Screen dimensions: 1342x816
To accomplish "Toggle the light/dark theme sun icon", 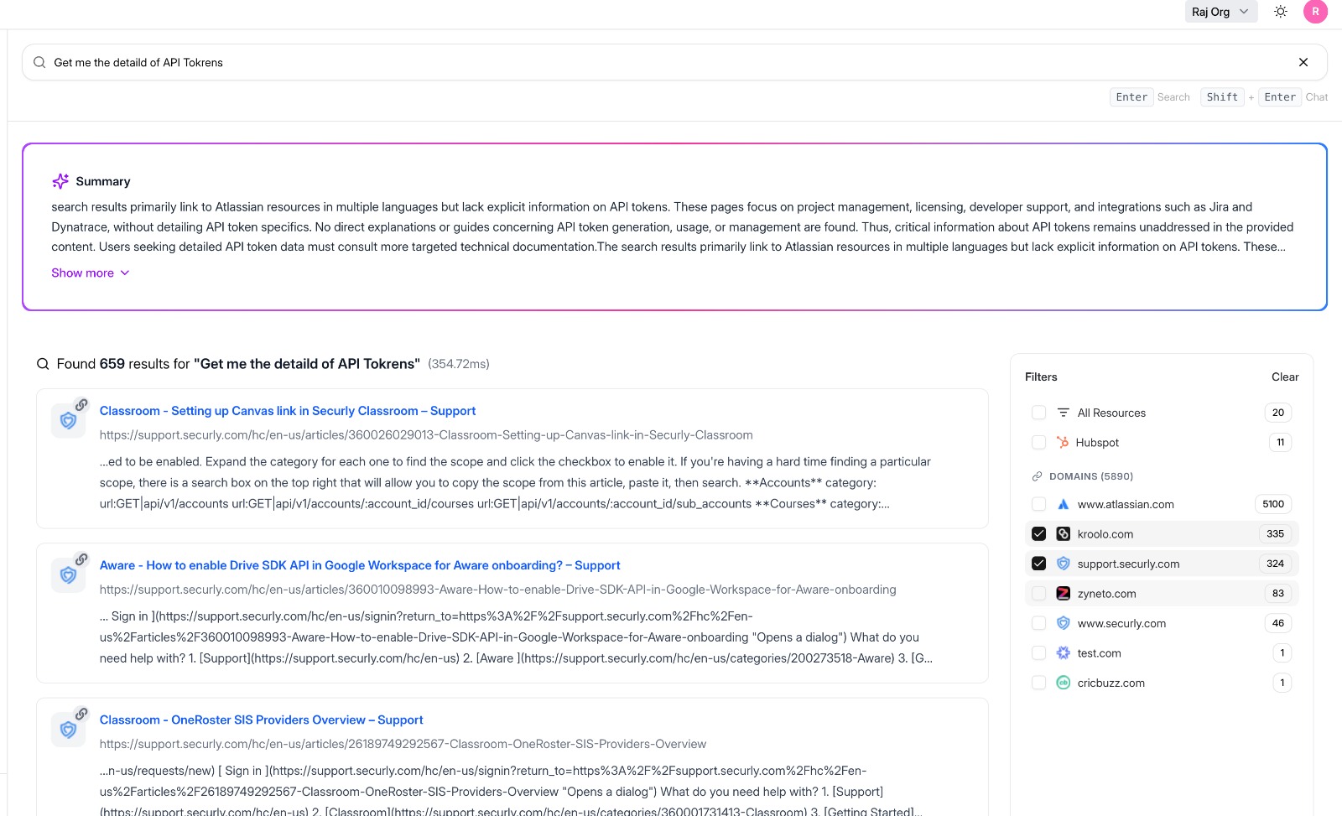I will 1280,12.
